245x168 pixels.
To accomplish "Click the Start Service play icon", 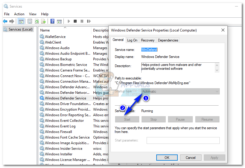I will click(x=68, y=21).
